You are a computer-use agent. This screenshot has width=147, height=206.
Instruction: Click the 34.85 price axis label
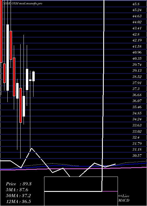pos(137,113)
